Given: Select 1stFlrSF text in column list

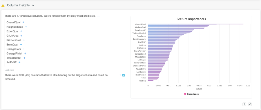Looking at the screenshot, I should pyautogui.click(x=12, y=62).
